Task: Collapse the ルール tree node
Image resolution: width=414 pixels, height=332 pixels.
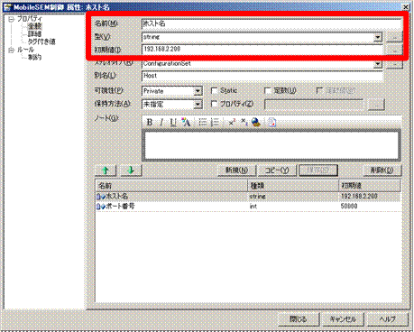Action: click(x=12, y=50)
